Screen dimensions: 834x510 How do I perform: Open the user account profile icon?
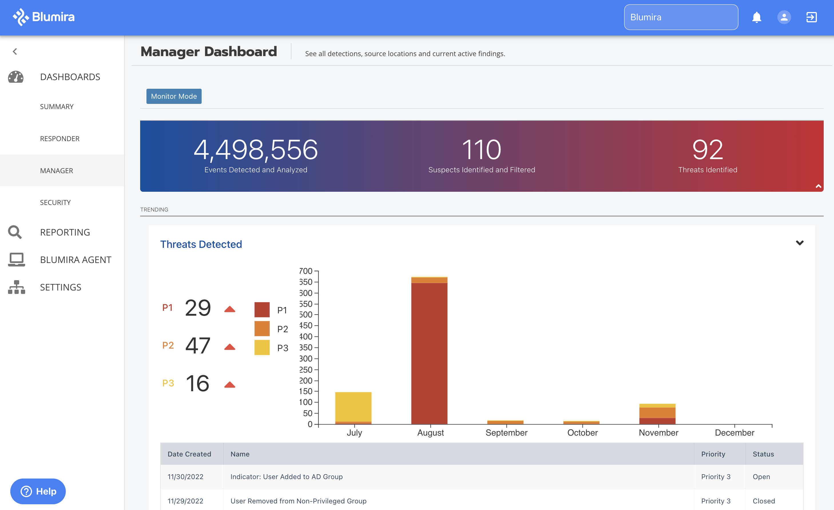click(x=784, y=17)
